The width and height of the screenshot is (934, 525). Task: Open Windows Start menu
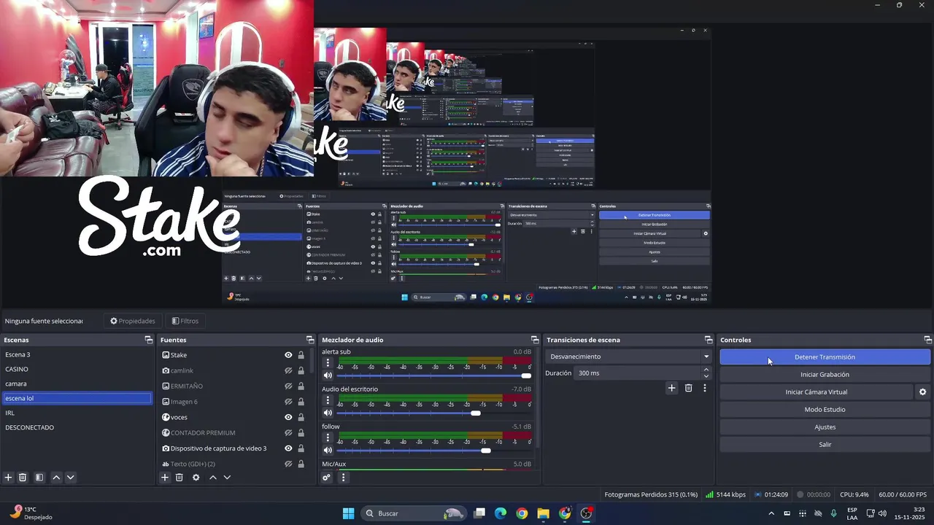coord(348,513)
